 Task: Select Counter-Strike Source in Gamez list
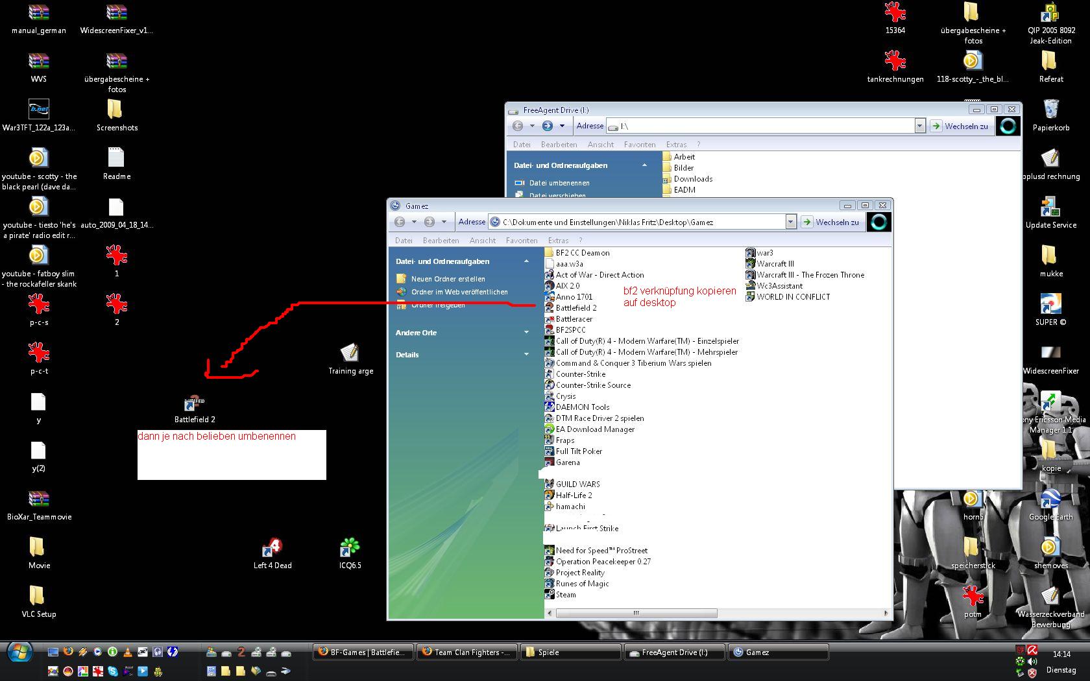[x=588, y=385]
